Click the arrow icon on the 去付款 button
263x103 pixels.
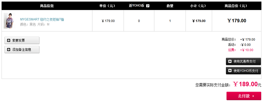(x=253, y=96)
